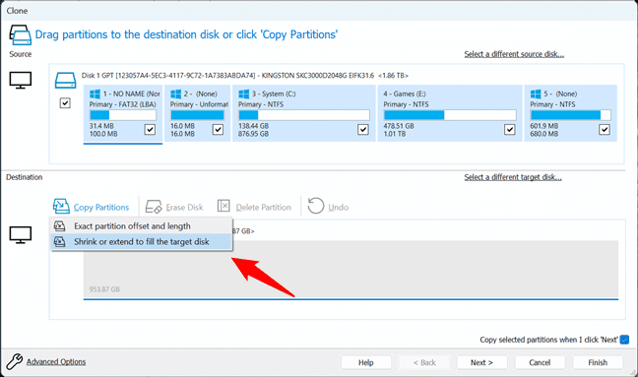Click the 601.9 MB used size text
Image resolution: width=638 pixels, height=377 pixels.
tap(544, 126)
